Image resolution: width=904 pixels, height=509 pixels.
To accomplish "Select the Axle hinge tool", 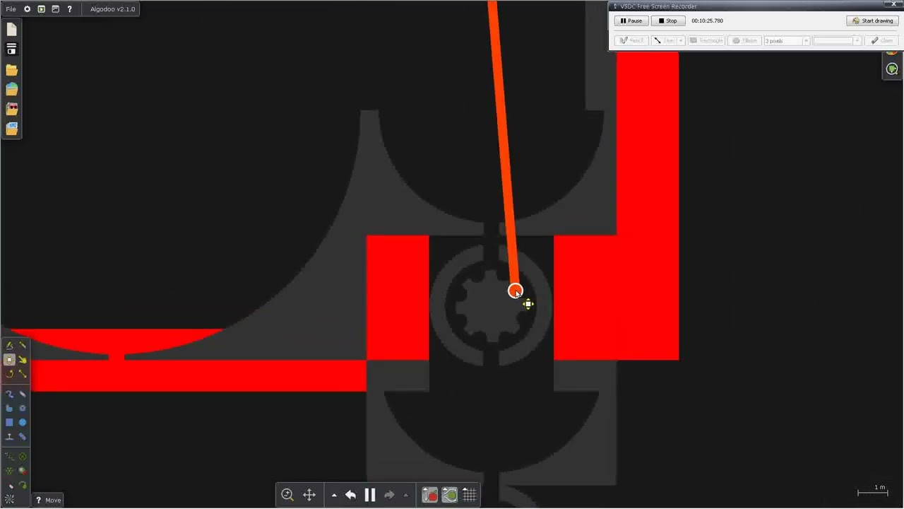I will point(9,470).
